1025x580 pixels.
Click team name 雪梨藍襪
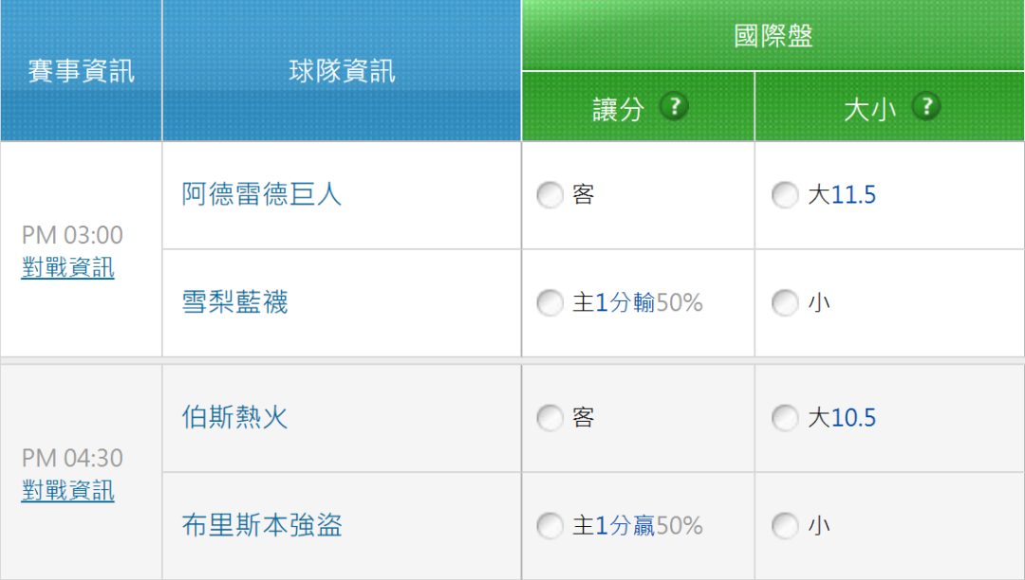click(x=234, y=303)
